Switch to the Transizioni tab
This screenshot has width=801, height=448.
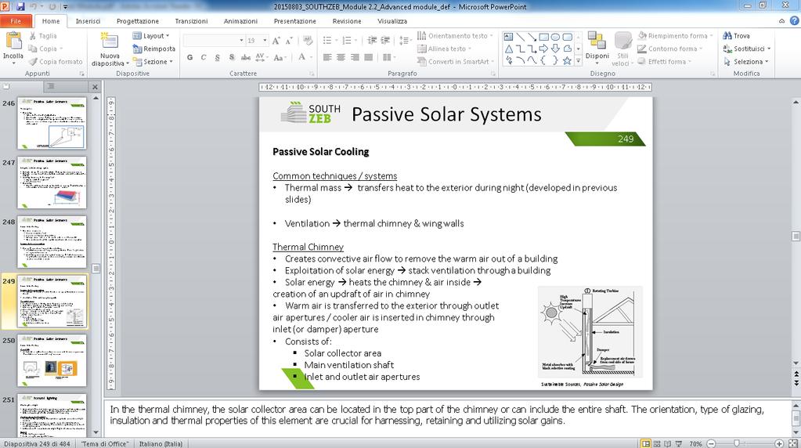(191, 21)
